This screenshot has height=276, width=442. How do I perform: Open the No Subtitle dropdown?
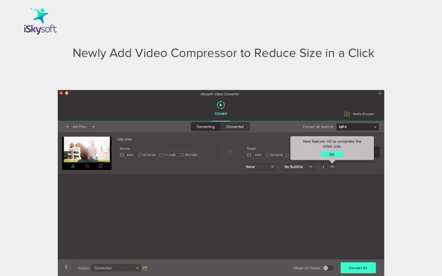tap(298, 167)
